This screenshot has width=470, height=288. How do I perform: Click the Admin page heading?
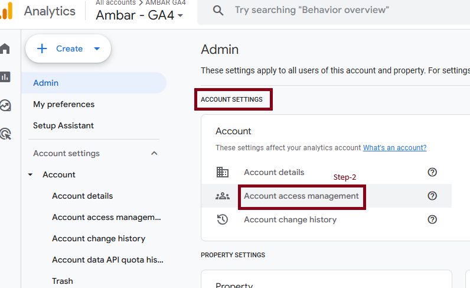[220, 49]
